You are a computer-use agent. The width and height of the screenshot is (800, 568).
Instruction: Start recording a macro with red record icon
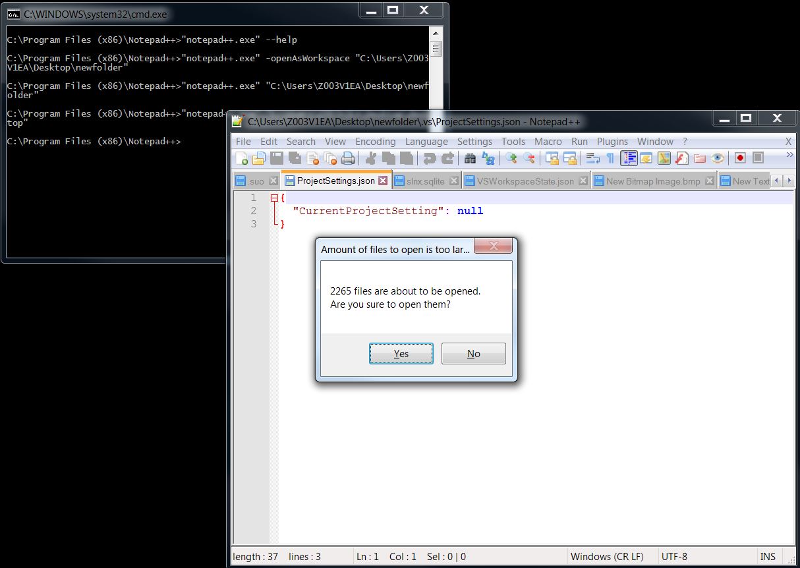[x=741, y=158]
